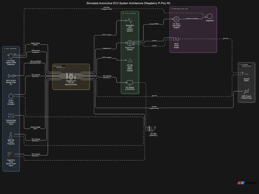The width and height of the screenshot is (259, 194).
Task: Click the 'digital pulses (GPIO)' edge label
Action: (x=35, y=44)
